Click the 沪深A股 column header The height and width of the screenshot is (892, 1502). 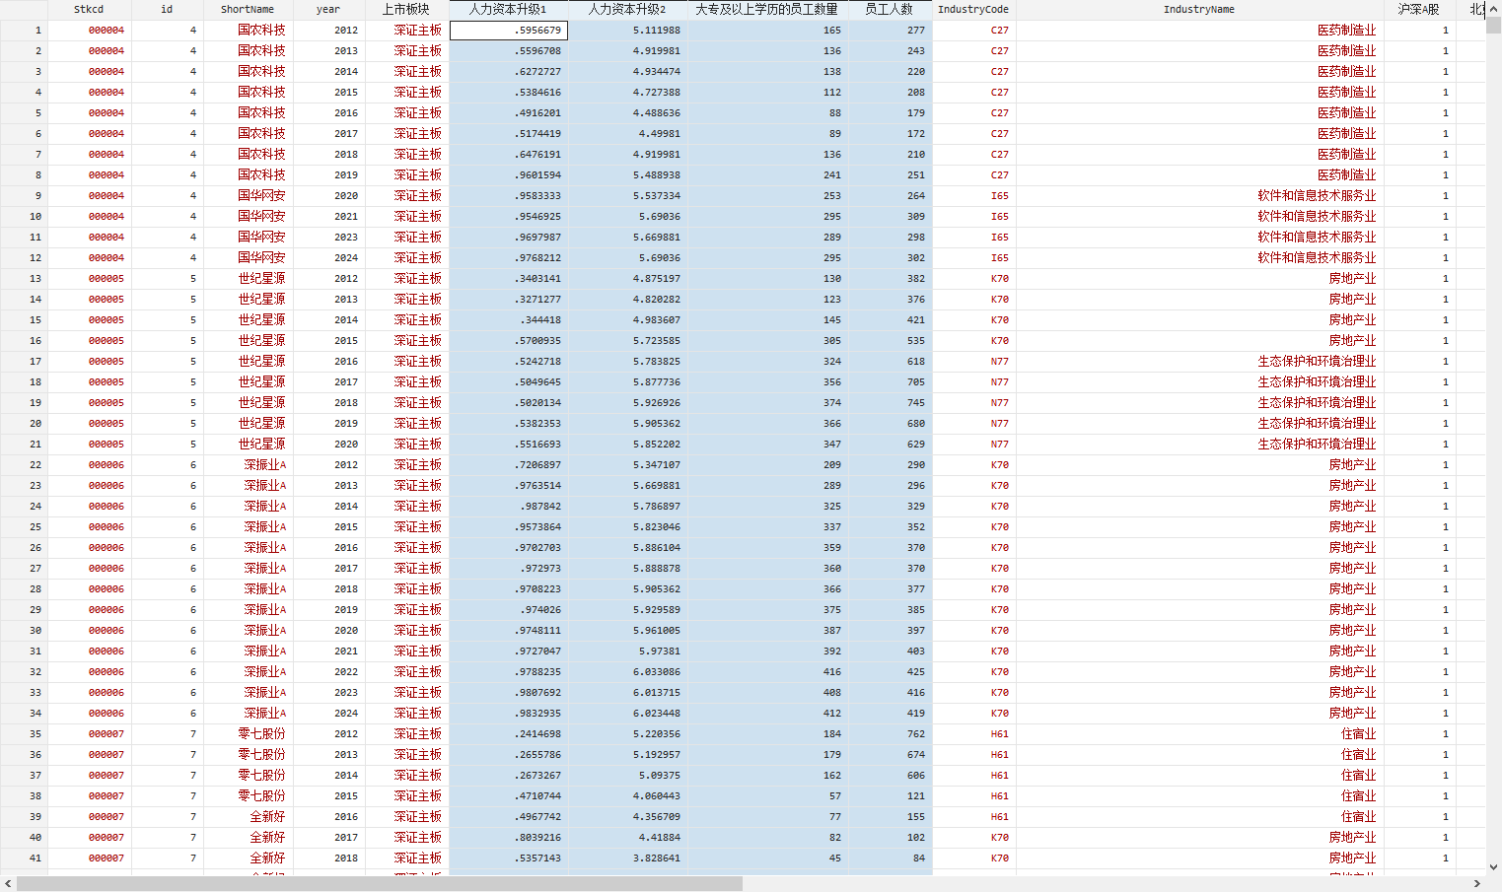(1418, 9)
